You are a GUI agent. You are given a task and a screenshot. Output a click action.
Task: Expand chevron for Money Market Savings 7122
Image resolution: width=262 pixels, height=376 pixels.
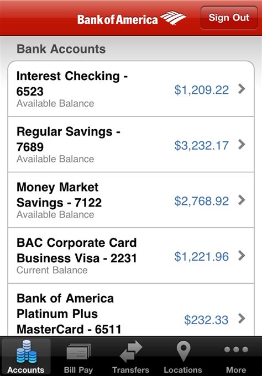(242, 200)
